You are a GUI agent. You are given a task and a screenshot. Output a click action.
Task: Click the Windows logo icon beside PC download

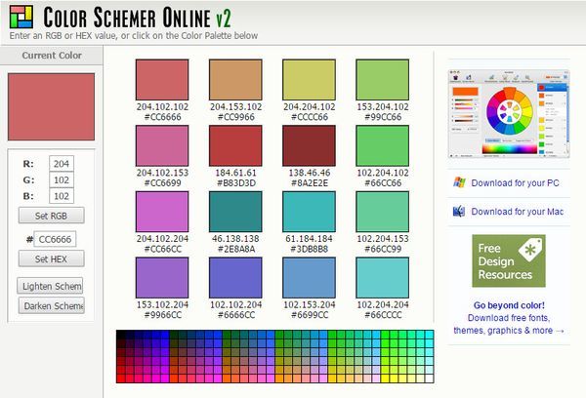[x=459, y=182]
